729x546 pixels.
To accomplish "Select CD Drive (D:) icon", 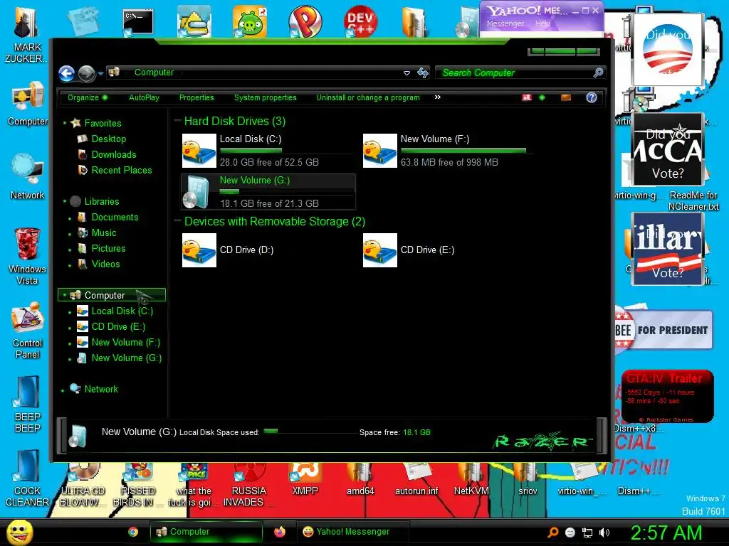I will [x=199, y=250].
